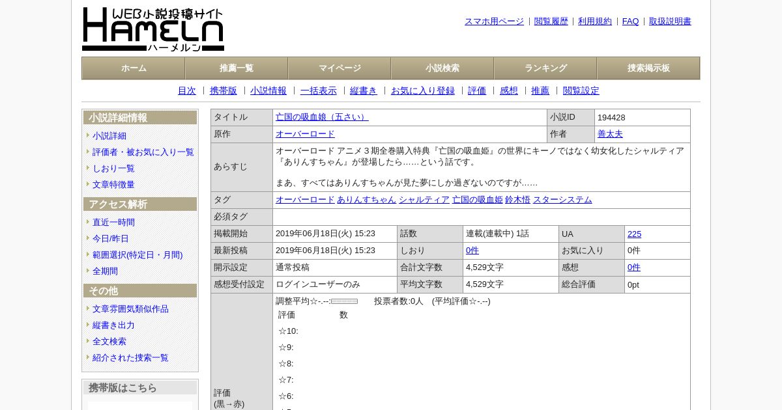Viewport: 782px width, 410px height.
Task: Click the アクセス解析 sidebar header
Action: [x=140, y=204]
